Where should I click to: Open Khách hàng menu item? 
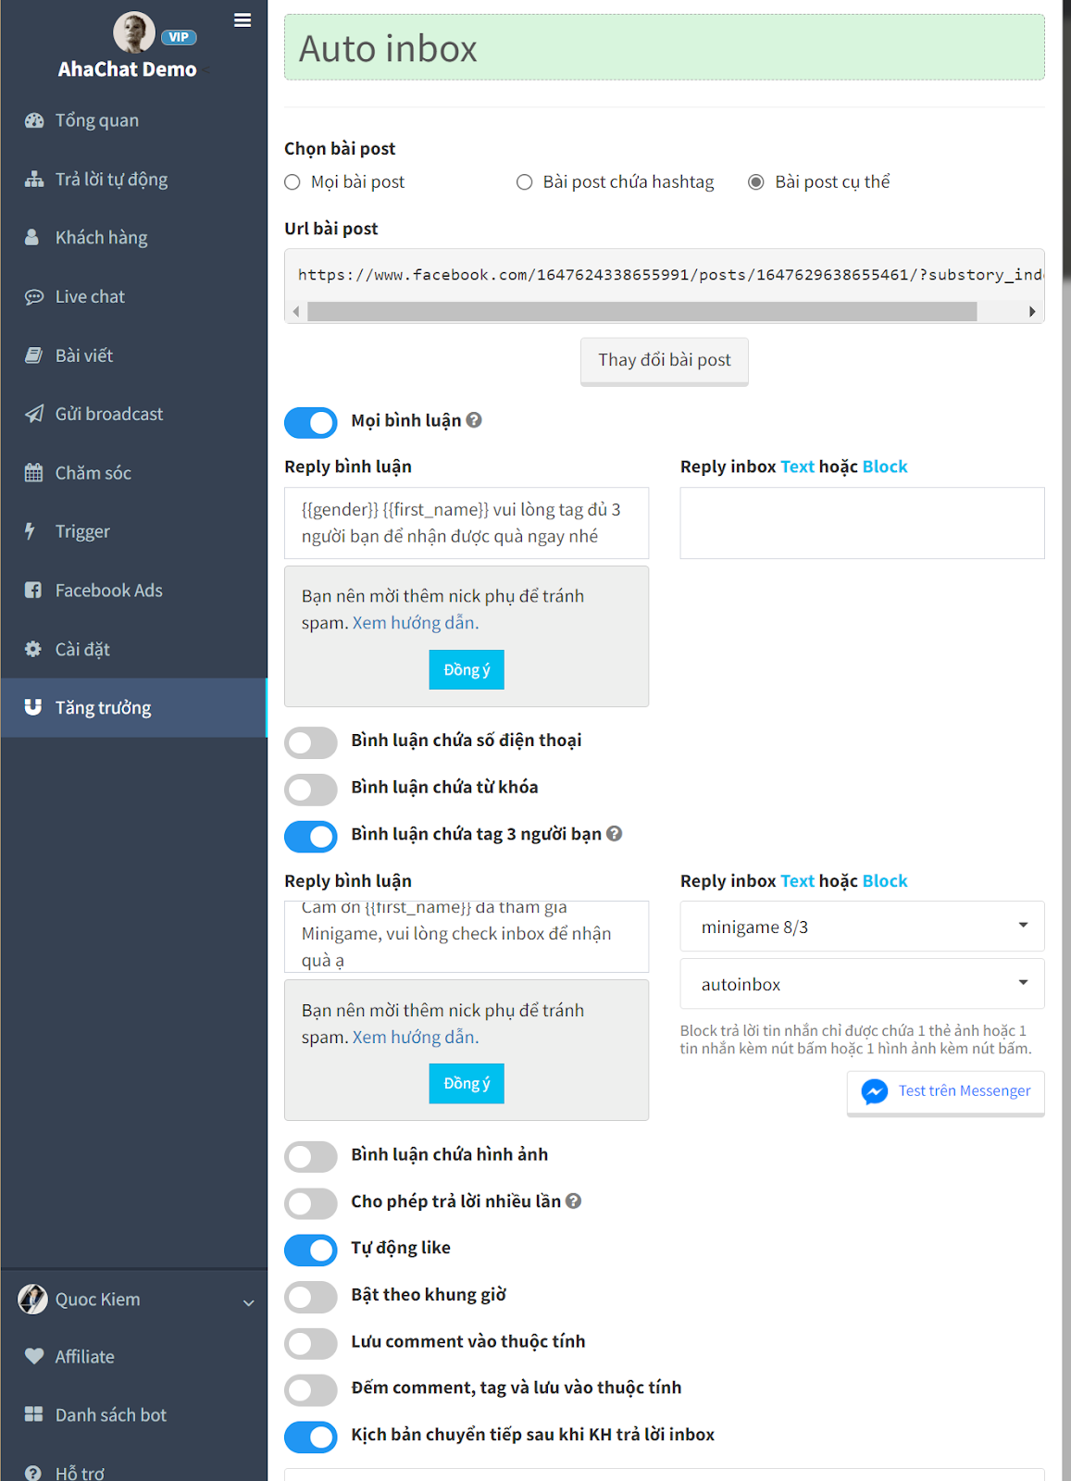(x=133, y=238)
